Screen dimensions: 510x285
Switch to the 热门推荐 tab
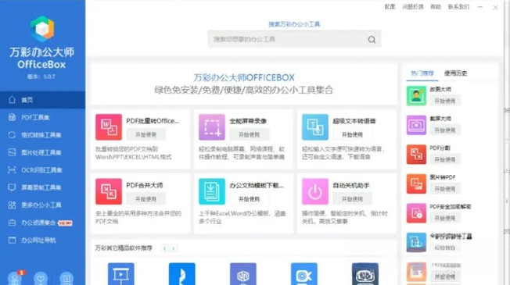(x=422, y=73)
